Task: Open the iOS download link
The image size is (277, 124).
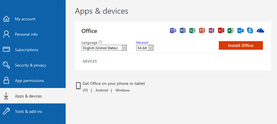Action: pyautogui.click(x=85, y=90)
